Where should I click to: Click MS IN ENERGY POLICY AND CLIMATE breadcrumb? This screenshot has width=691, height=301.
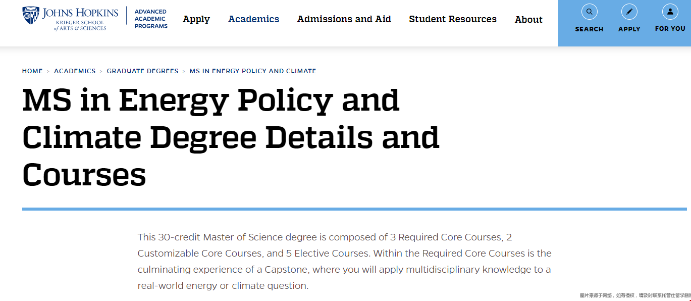[x=253, y=71]
